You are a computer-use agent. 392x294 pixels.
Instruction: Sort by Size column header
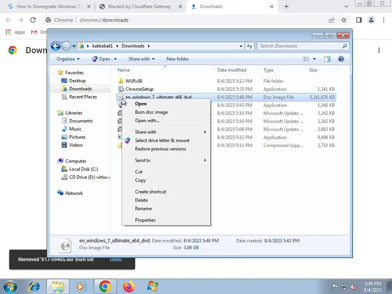(x=322, y=70)
